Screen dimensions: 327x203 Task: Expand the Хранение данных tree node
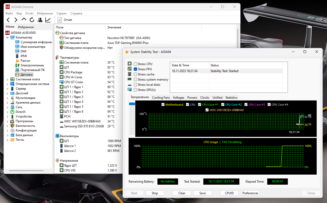pyautogui.click(x=7, y=103)
